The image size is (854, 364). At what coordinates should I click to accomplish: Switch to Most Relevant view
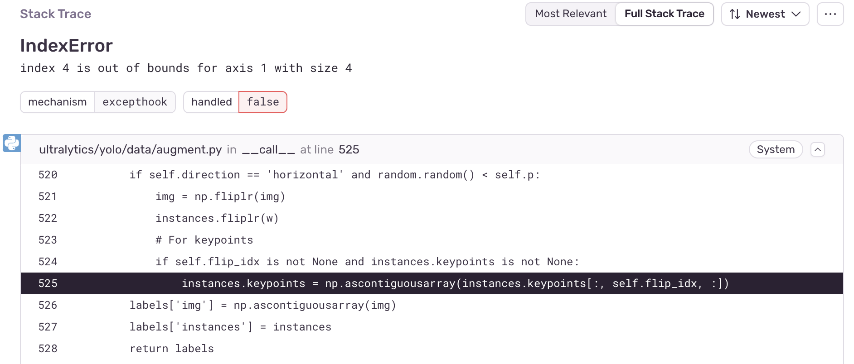(x=570, y=14)
